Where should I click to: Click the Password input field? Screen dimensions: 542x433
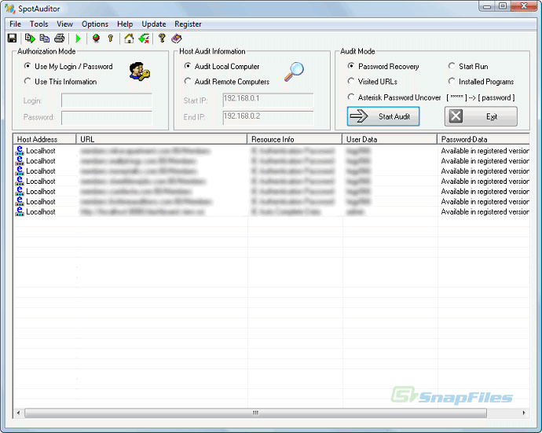(107, 118)
